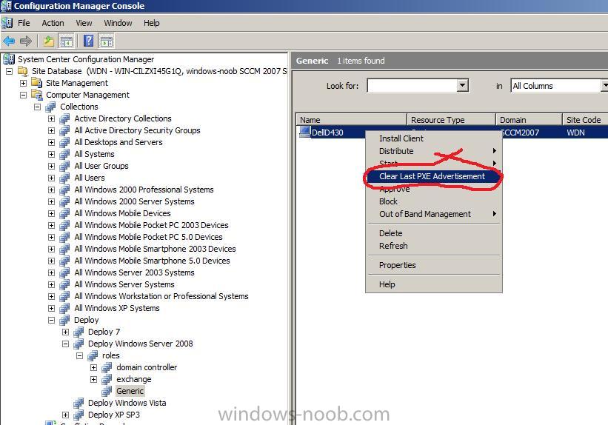Click the Site Management folder icon
The height and width of the screenshot is (425, 608).
(37, 83)
